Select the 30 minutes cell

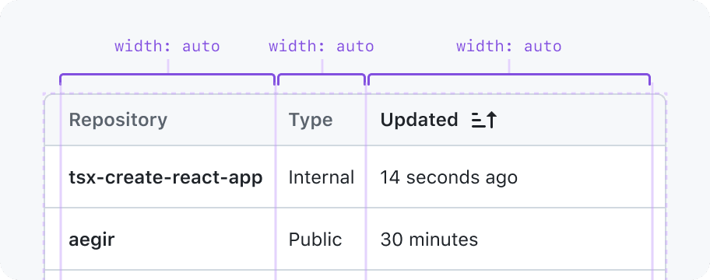pyautogui.click(x=429, y=240)
